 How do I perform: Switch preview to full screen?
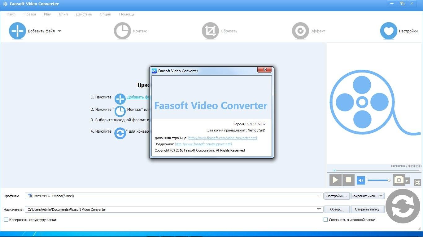coord(417,182)
